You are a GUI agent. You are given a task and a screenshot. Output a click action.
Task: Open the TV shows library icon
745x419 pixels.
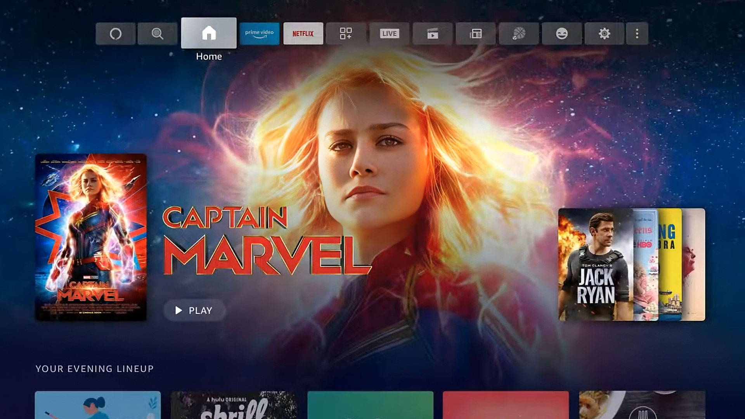(x=476, y=34)
